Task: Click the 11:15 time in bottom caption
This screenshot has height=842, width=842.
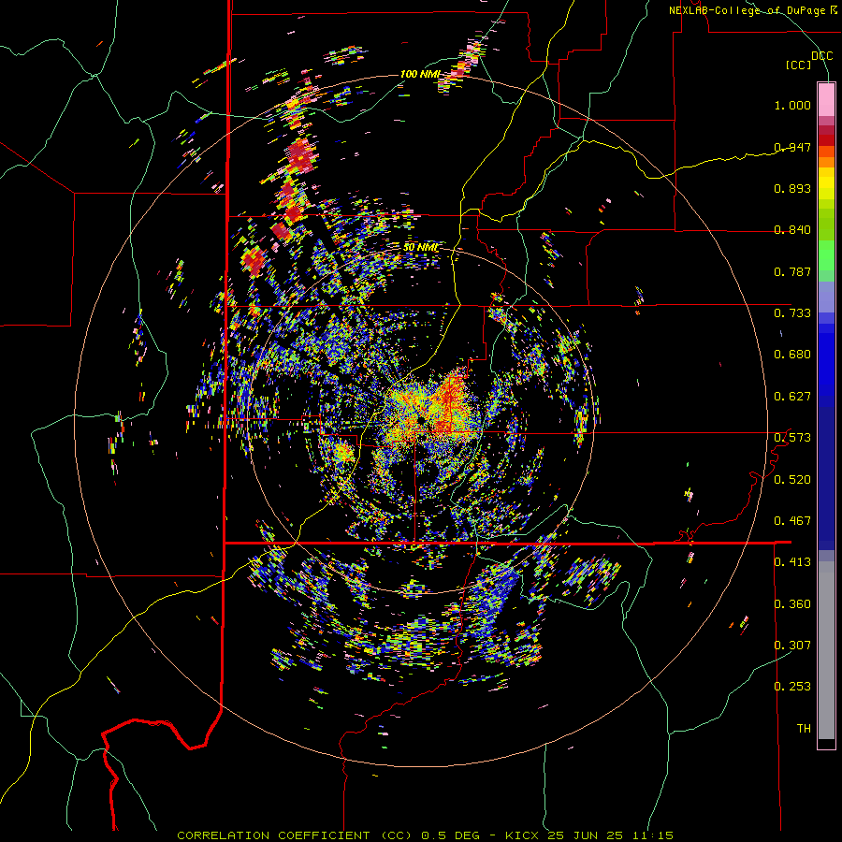Action: (655, 835)
